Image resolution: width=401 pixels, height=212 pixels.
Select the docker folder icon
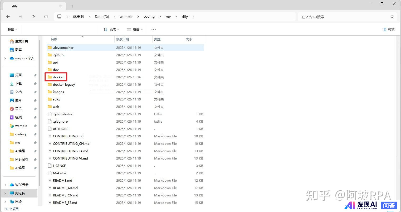click(50, 77)
